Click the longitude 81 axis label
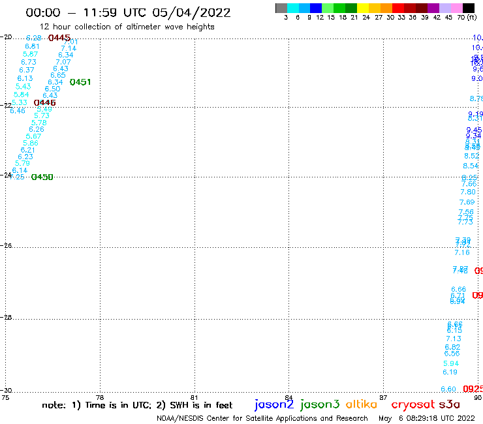483x424 pixels. [195, 397]
